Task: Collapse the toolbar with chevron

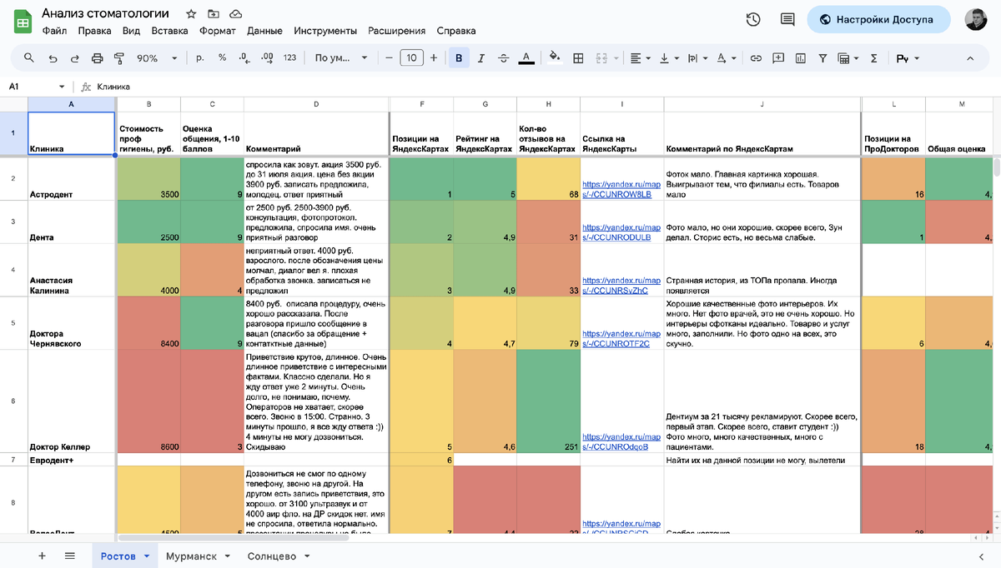Action: coord(970,58)
